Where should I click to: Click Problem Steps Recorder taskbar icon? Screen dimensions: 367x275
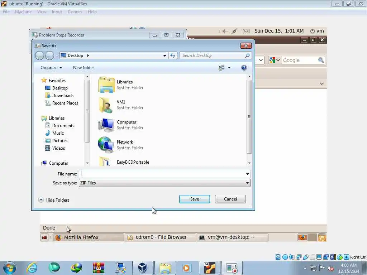232,268
